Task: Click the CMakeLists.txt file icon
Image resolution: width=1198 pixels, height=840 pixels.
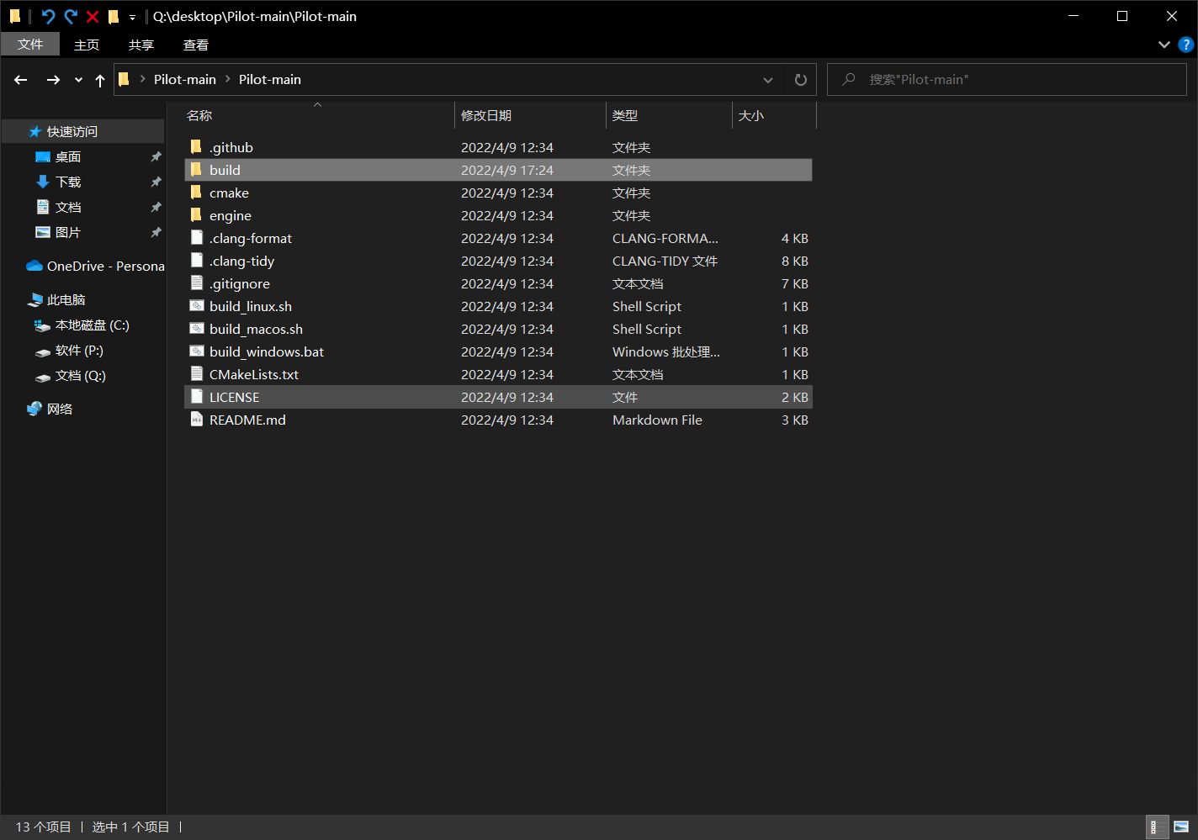Action: (197, 374)
